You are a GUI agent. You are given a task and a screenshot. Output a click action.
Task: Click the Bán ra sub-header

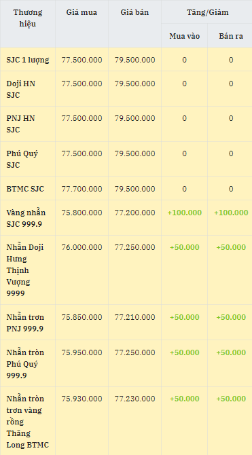231,36
